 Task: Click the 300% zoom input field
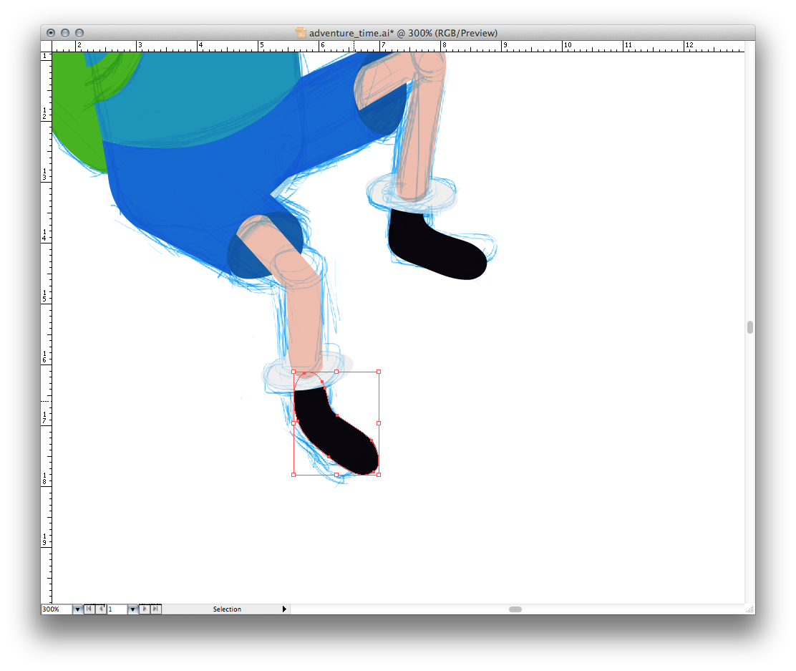[57, 609]
